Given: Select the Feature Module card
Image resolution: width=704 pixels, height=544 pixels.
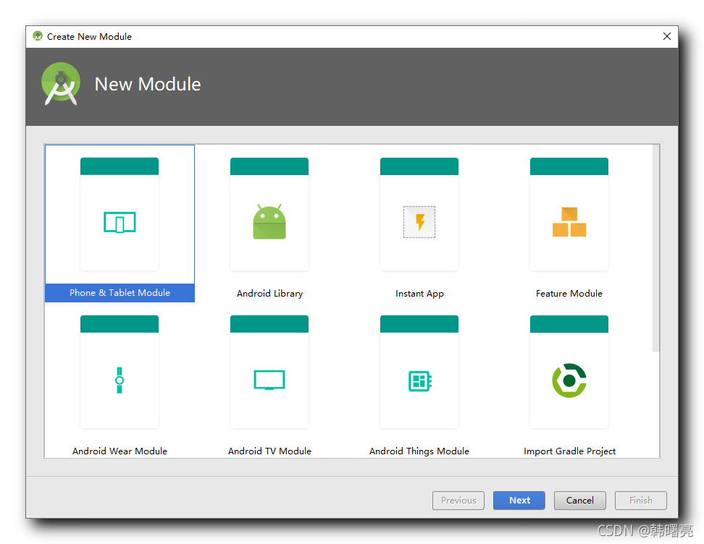Looking at the screenshot, I should coord(569,213).
